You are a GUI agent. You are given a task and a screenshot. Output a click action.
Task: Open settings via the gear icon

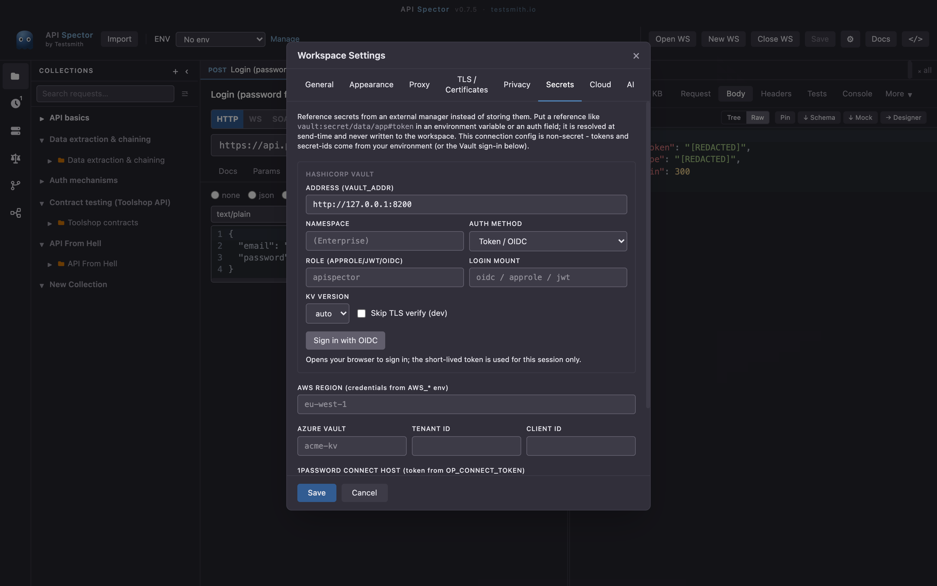click(x=850, y=39)
